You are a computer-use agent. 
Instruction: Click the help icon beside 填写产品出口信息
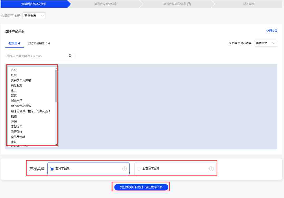pos(189,4)
